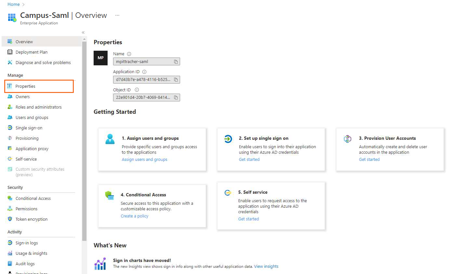
Task: Click Get started under Self service
Action: coord(248,219)
